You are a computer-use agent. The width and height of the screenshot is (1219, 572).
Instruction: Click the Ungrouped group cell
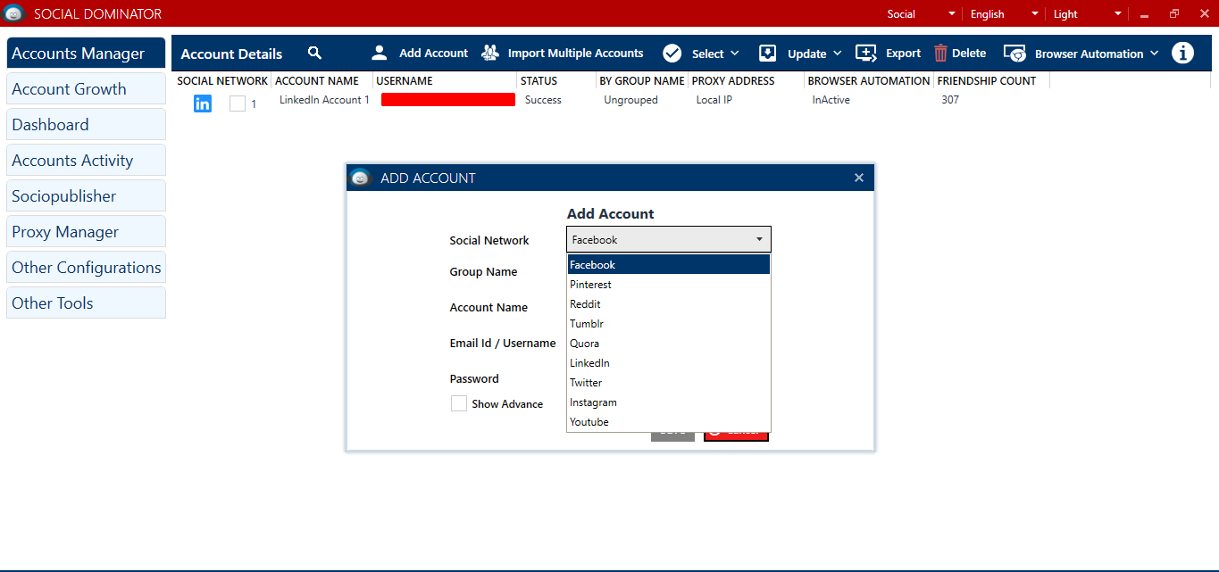point(630,100)
